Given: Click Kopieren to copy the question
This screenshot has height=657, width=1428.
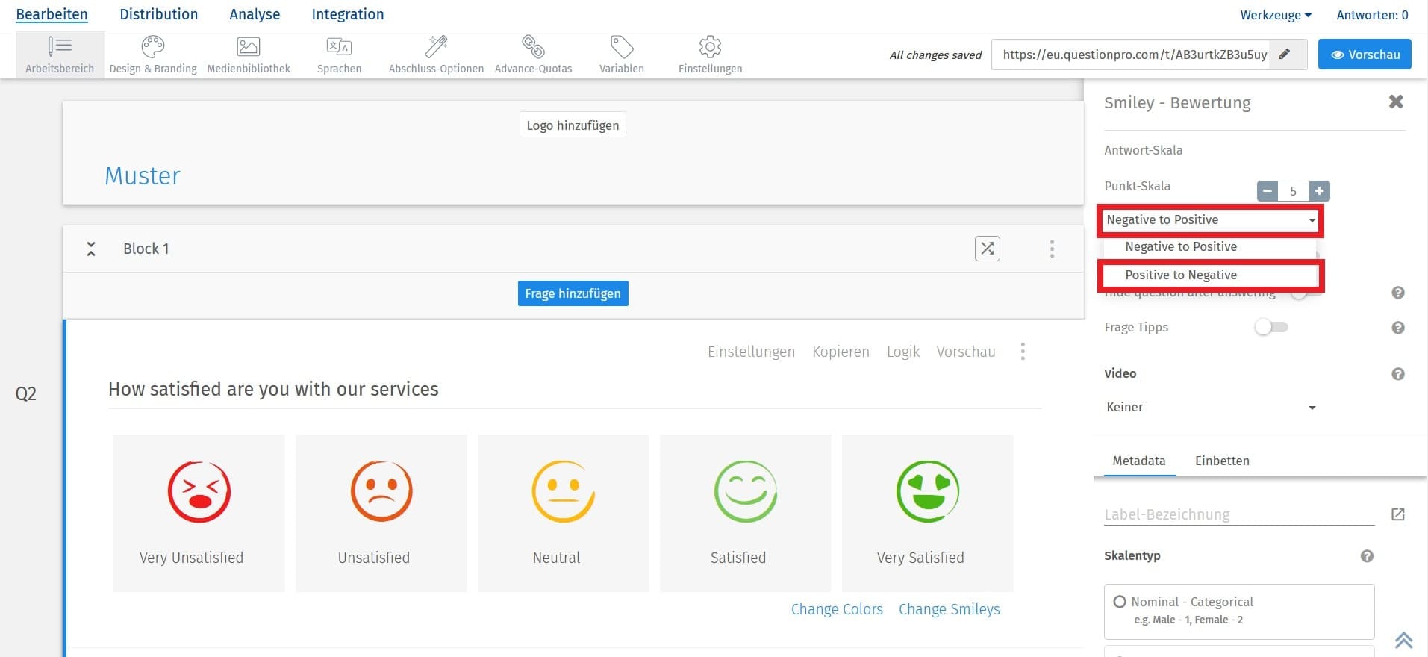Looking at the screenshot, I should pos(841,352).
